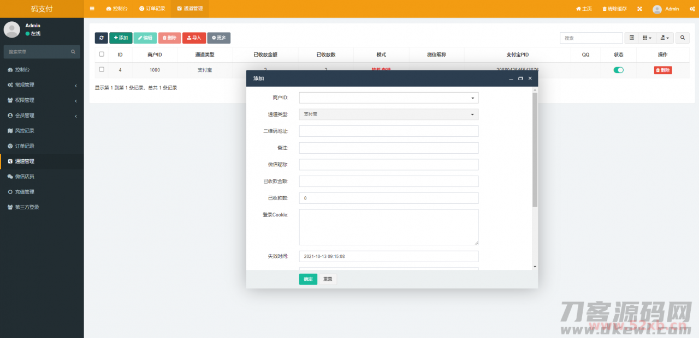Image resolution: width=699 pixels, height=338 pixels.
Task: Maximize the 添加 dialog window
Action: click(x=520, y=79)
